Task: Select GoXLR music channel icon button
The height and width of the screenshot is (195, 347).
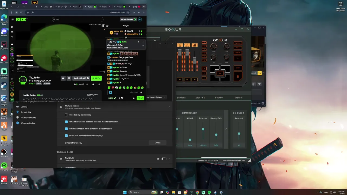Action: (179, 45)
